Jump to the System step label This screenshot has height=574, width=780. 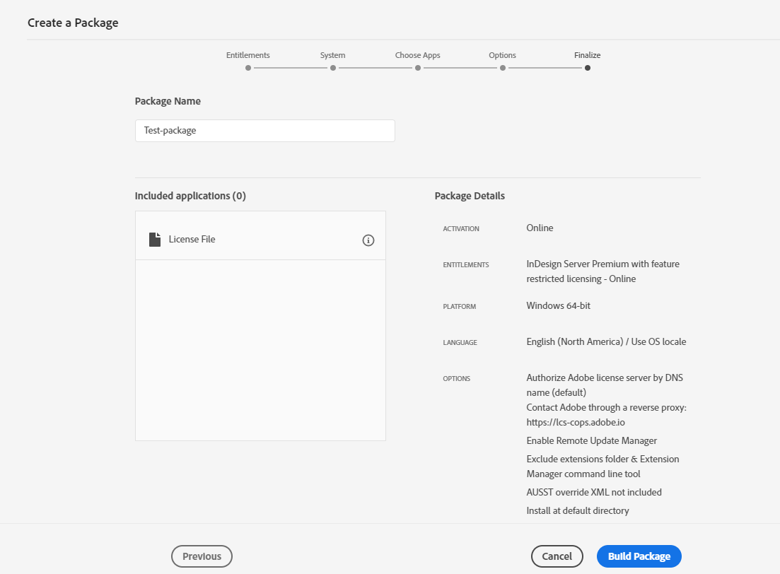pos(333,55)
